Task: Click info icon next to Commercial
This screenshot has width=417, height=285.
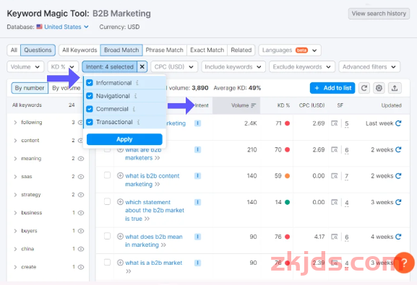Action: pos(134,109)
